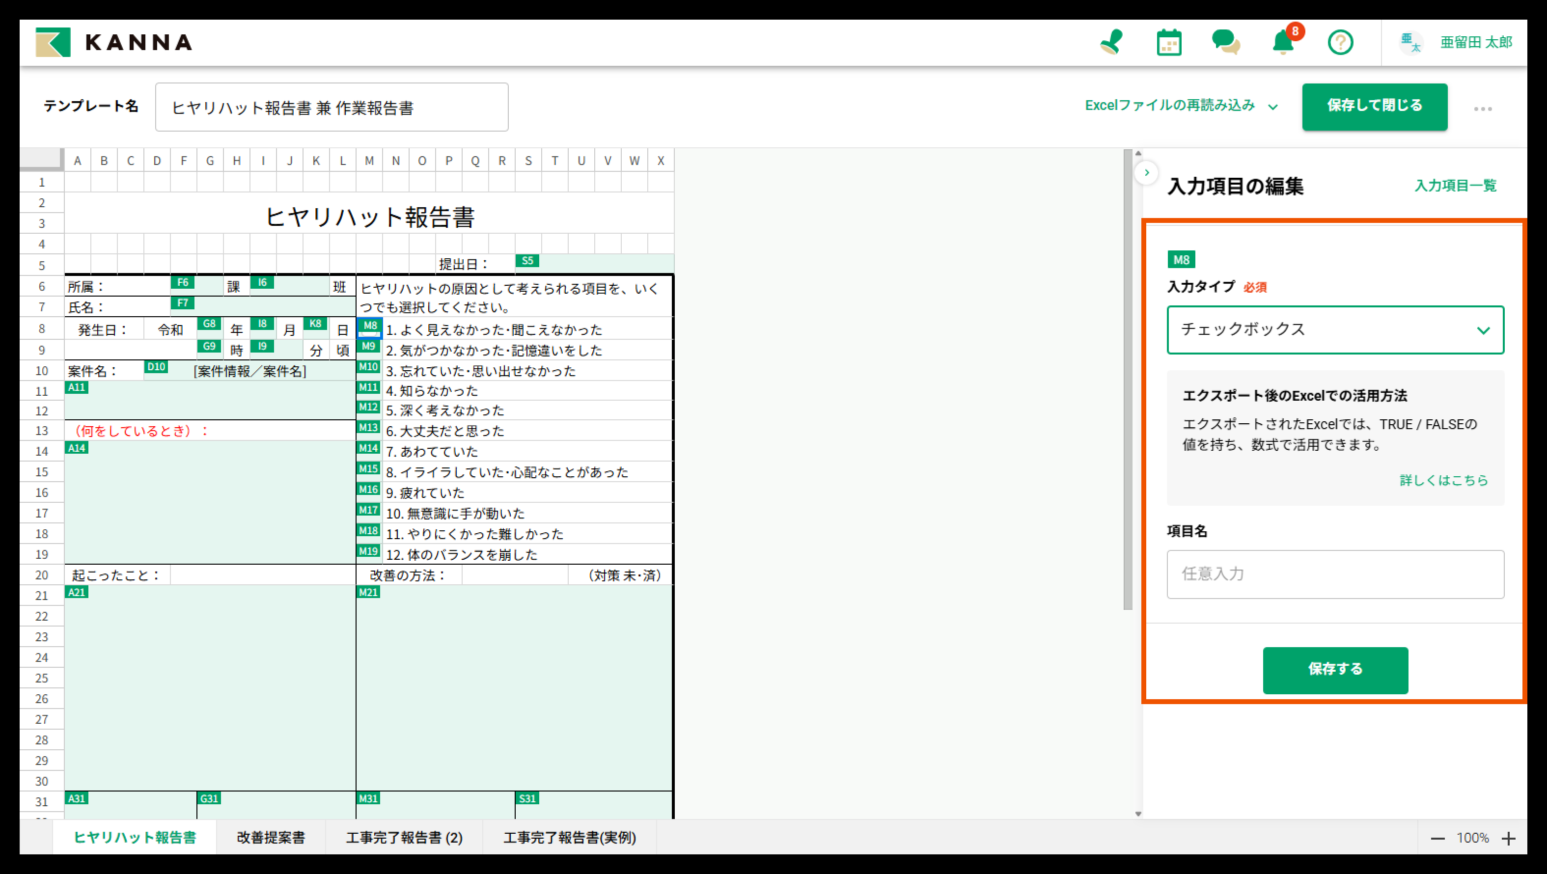Image resolution: width=1547 pixels, height=874 pixels.
Task: Select the M9 checkbox field tag
Action: [x=369, y=346]
